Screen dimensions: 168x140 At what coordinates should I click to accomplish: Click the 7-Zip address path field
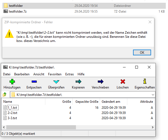[x=82, y=95]
